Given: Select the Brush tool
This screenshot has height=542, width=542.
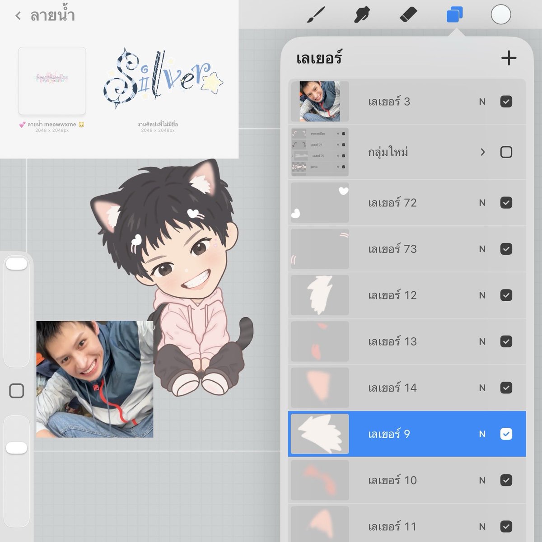Looking at the screenshot, I should pos(317,15).
